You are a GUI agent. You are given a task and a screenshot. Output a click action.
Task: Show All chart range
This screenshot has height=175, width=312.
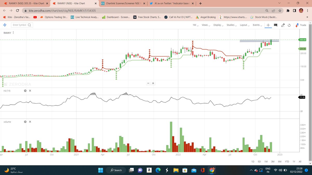click(300, 162)
